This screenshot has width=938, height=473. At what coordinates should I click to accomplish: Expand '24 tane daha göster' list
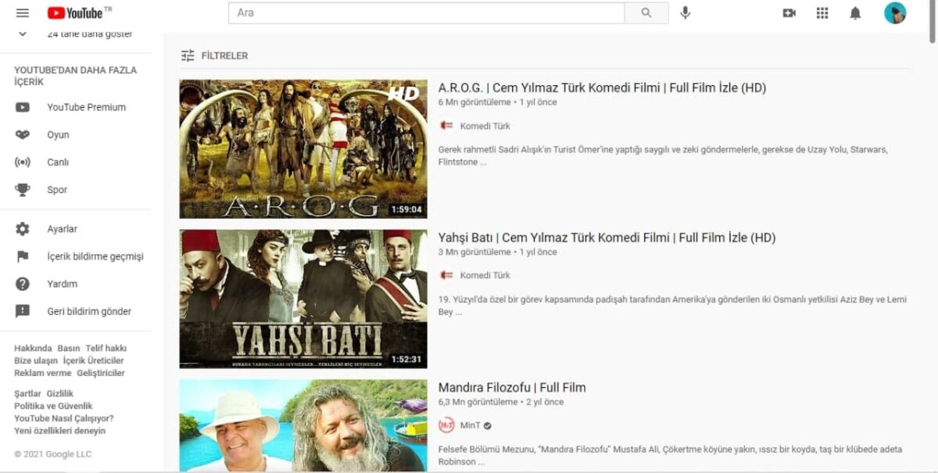90,34
